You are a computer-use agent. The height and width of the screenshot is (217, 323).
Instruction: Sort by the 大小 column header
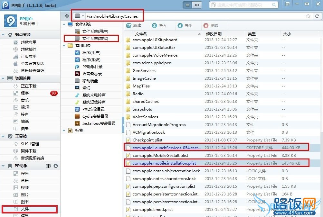coord(299,34)
